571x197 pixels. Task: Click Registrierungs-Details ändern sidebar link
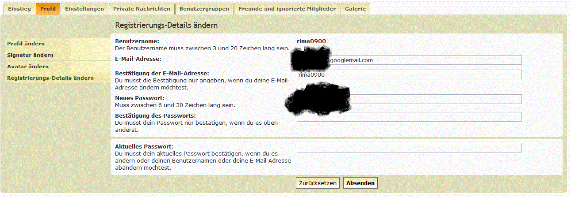50,78
